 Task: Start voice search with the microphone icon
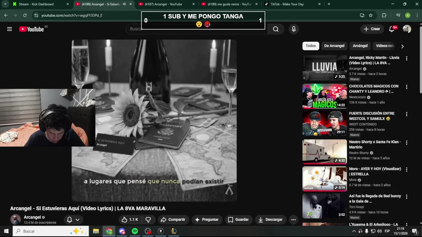pyautogui.click(x=294, y=29)
